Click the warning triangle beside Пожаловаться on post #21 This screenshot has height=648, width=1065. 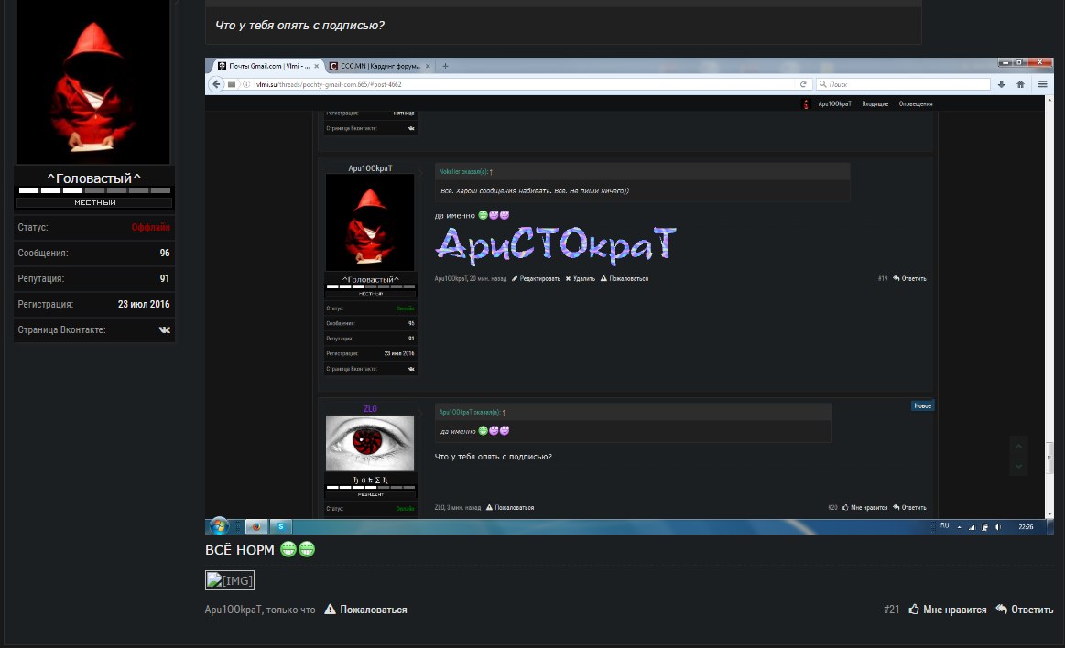[x=330, y=610]
